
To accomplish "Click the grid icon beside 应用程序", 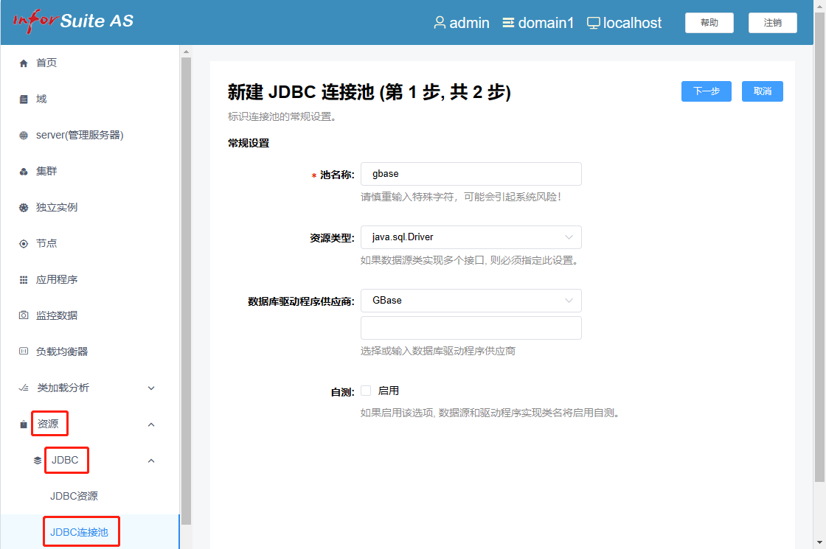I will 24,280.
